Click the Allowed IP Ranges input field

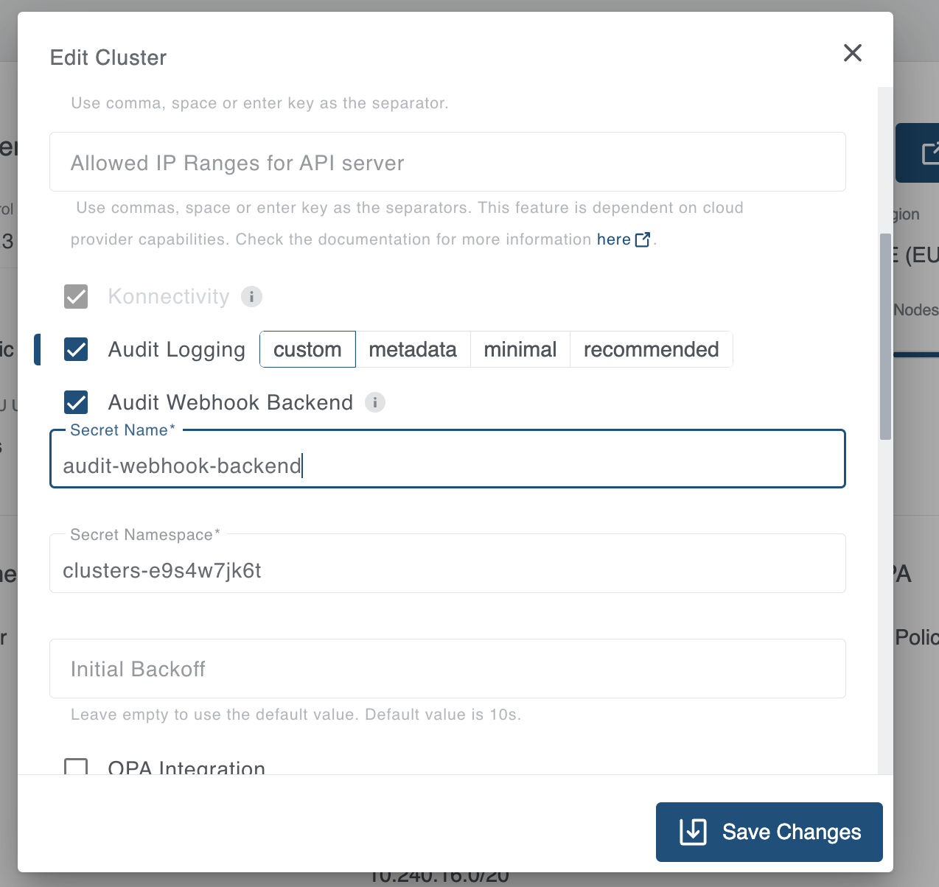pos(447,162)
